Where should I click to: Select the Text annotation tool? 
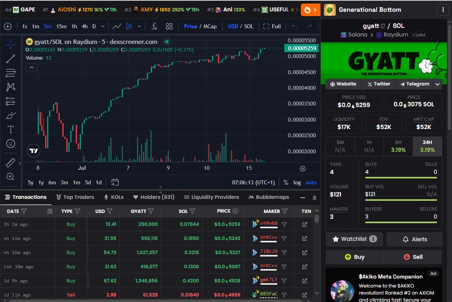coord(11,129)
